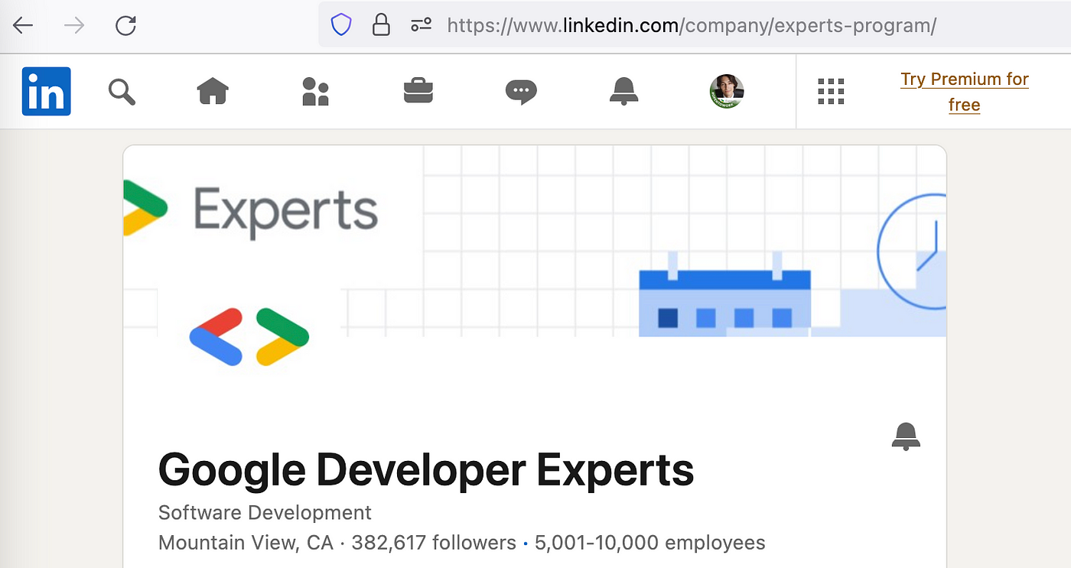The height and width of the screenshot is (568, 1071).
Task: Click the Software Development text
Action: [265, 512]
